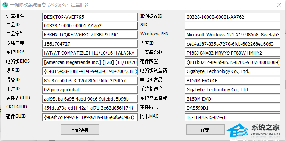Select the 硬件码GUID input field

pyautogui.click(x=90, y=99)
